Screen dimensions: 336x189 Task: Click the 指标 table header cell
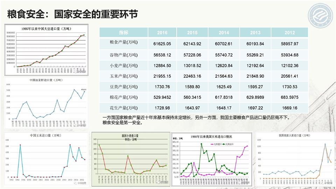tap(124, 33)
